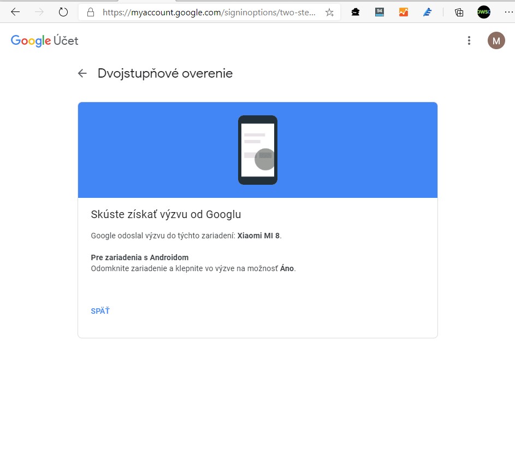Image resolution: width=515 pixels, height=475 pixels.
Task: Click the Skúste získať výzvu od Googlu heading
Action: [x=166, y=214]
